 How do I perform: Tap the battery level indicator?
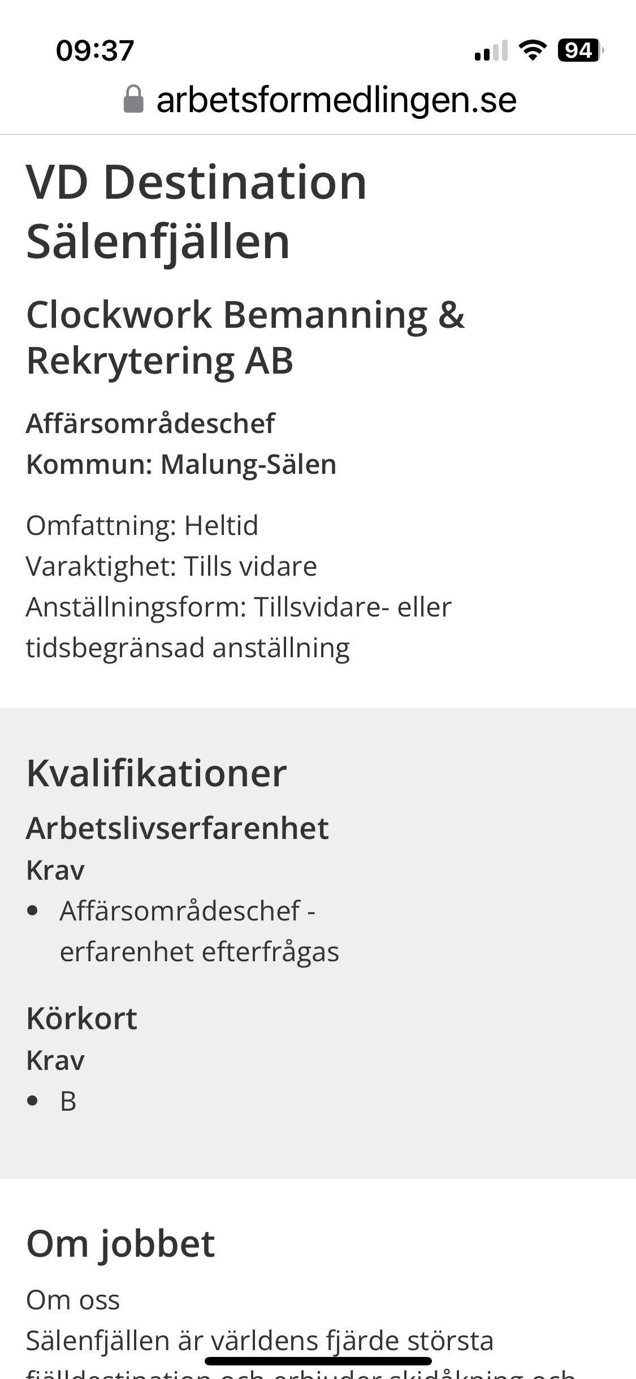pyautogui.click(x=580, y=50)
